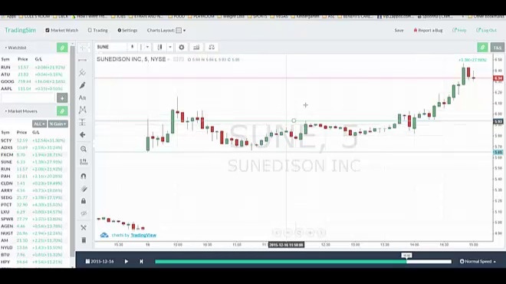Open the Normal Speed dropdown
506x284 pixels.
pyautogui.click(x=478, y=262)
